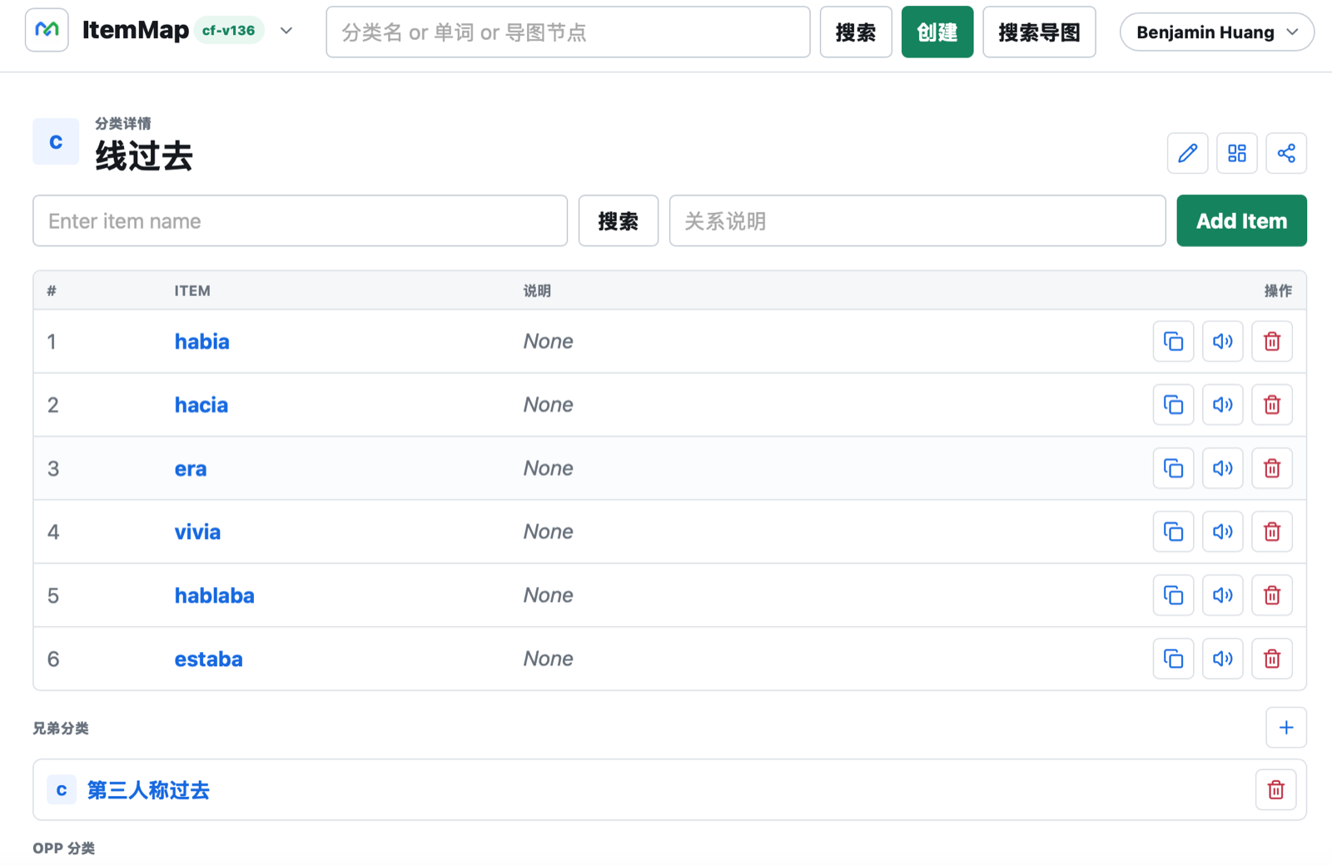1332x865 pixels.
Task: Click the green 创建 button
Action: pos(937,32)
